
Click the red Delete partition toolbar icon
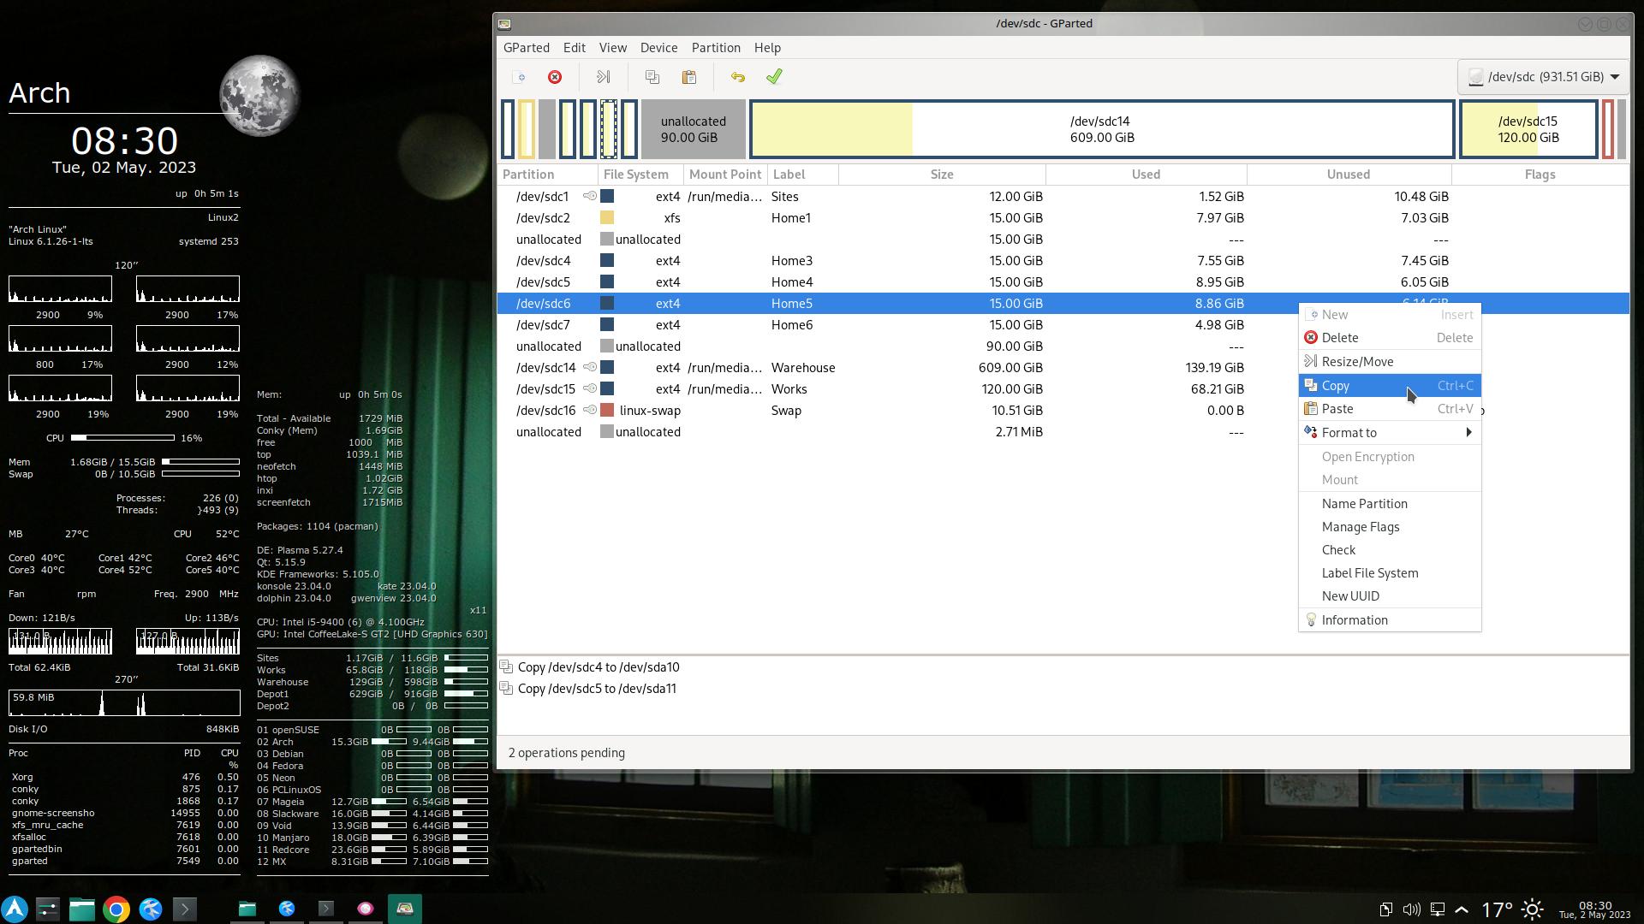pos(555,77)
